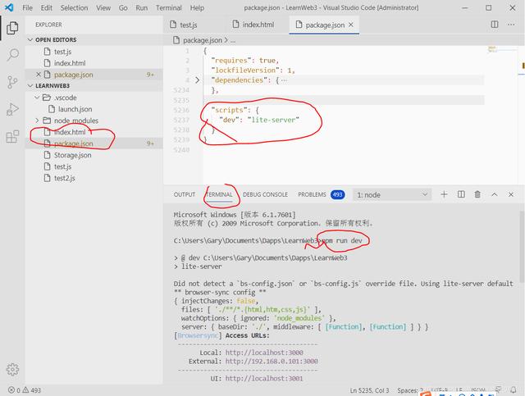The width and height of the screenshot is (525, 396).
Task: Open the UI URL http://localhost:3001
Action: (264, 379)
